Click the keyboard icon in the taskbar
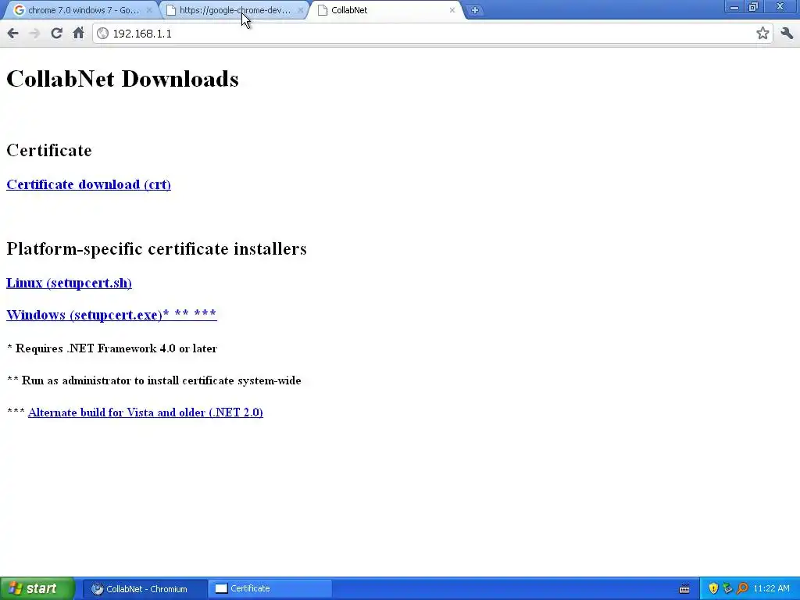 pyautogui.click(x=684, y=589)
